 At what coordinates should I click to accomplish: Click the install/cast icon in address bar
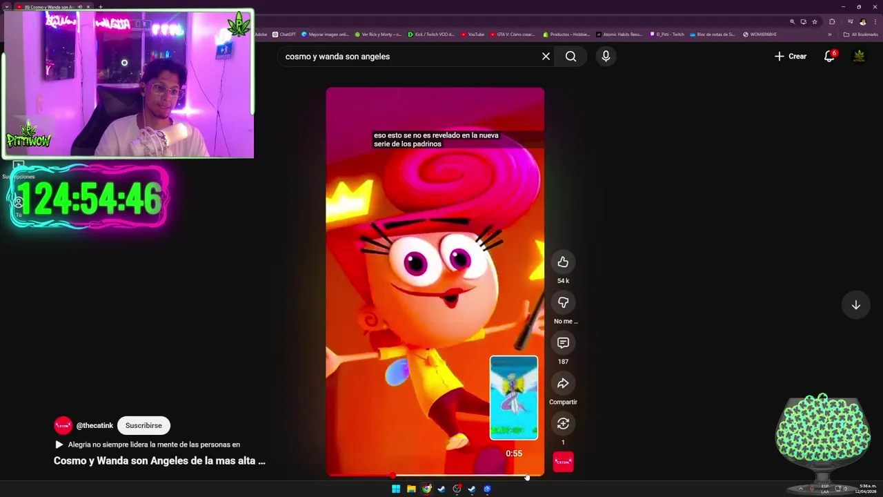804,21
